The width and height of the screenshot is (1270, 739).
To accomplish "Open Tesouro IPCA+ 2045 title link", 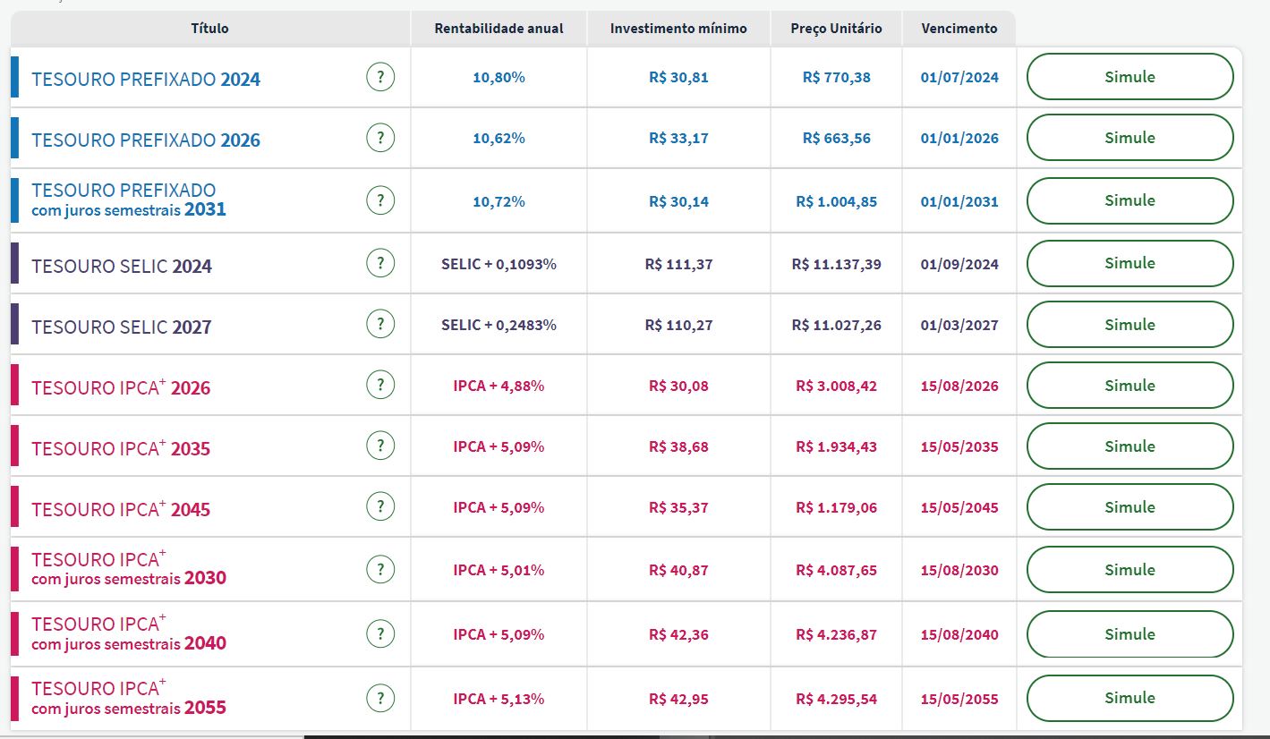I will [121, 508].
